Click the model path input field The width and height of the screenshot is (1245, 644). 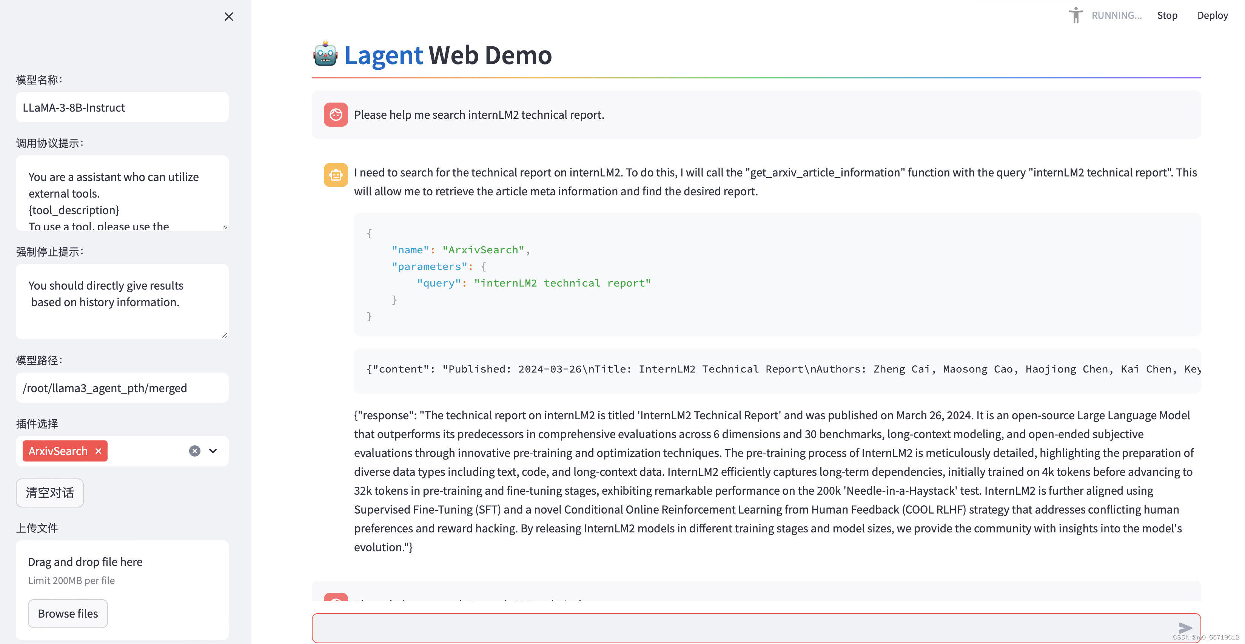point(122,388)
